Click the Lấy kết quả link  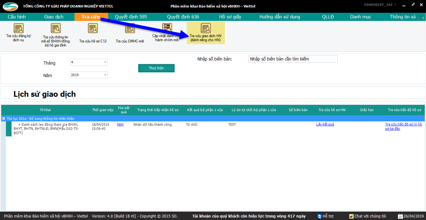tap(325, 125)
